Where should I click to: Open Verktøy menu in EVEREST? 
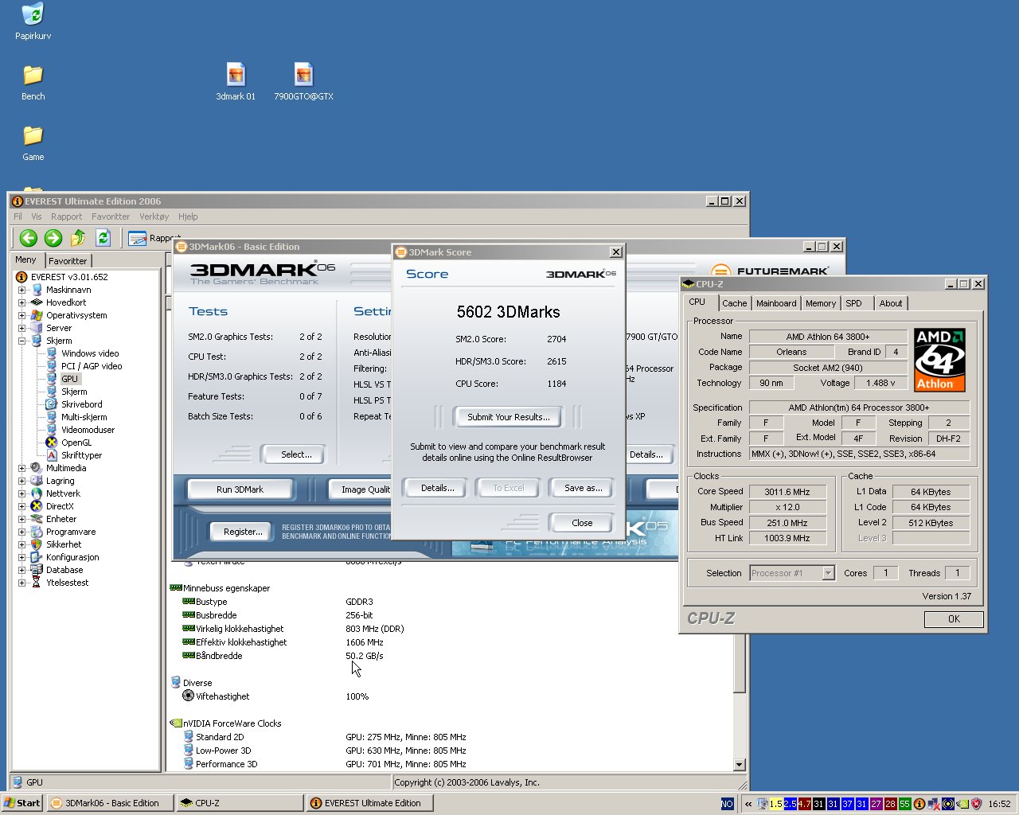click(x=154, y=216)
